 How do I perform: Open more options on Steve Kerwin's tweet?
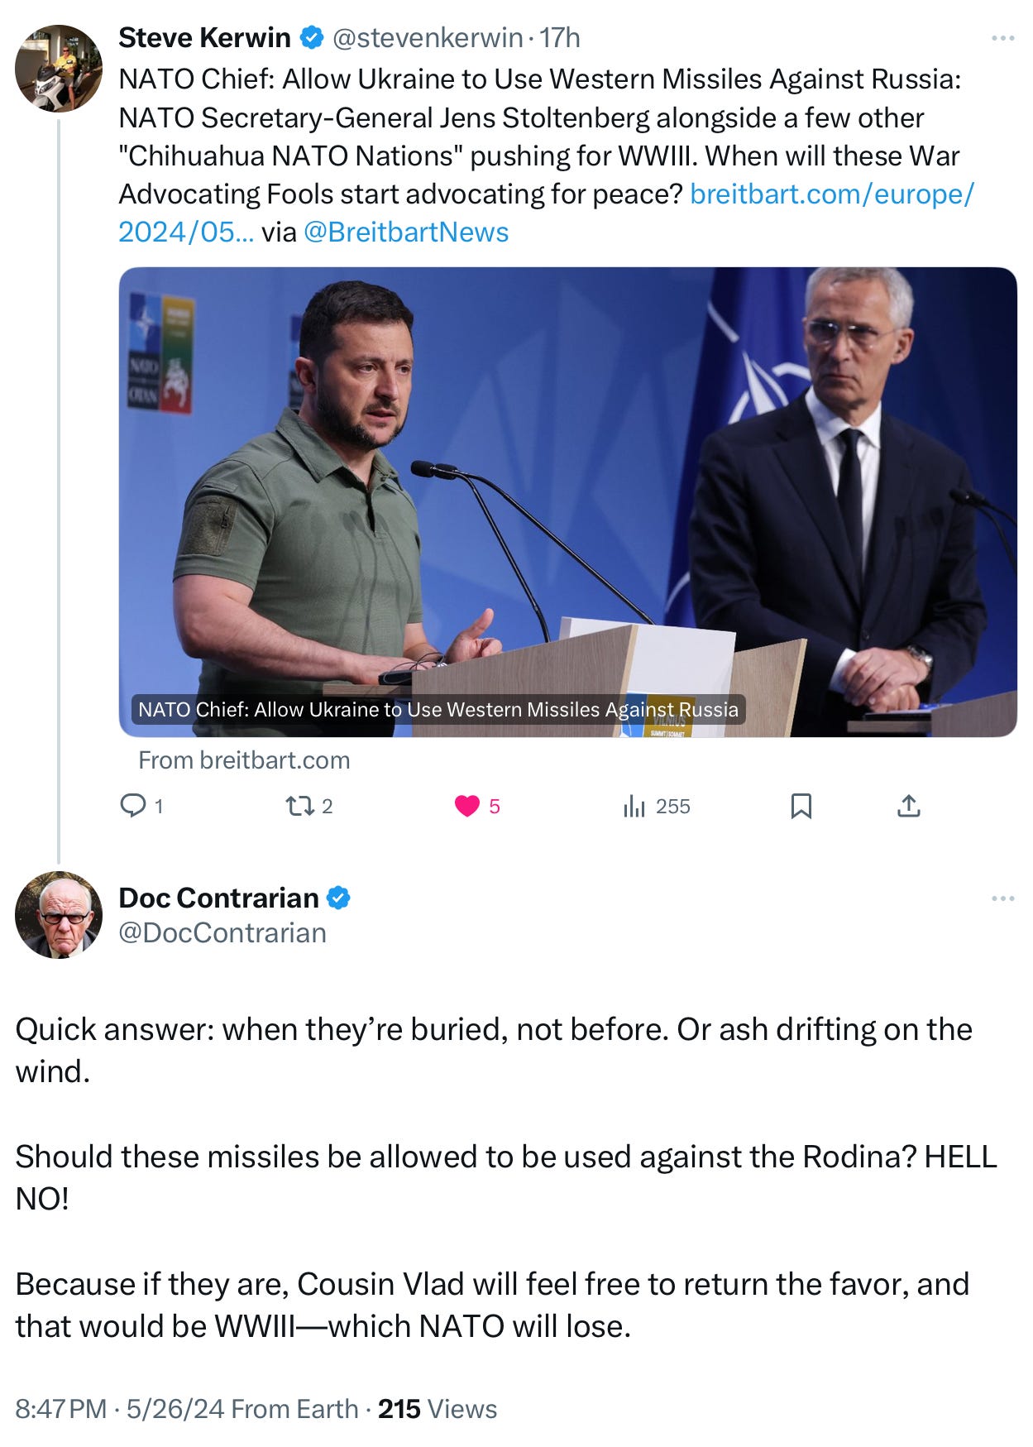tap(1002, 38)
